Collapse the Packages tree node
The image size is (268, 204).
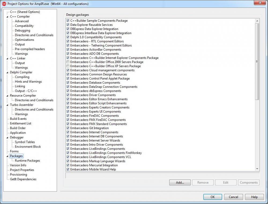coord(7,156)
